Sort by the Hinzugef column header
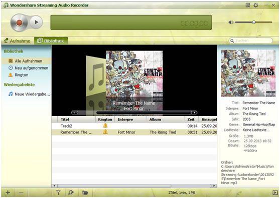This screenshot has height=198, width=280. [x=208, y=119]
